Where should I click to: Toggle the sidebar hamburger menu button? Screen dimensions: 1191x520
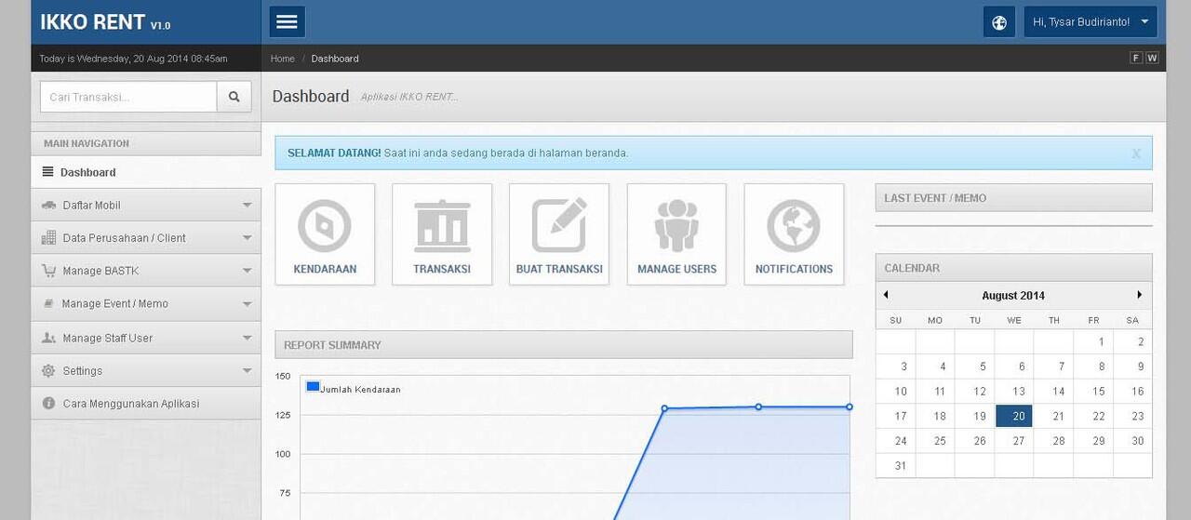coord(287,21)
